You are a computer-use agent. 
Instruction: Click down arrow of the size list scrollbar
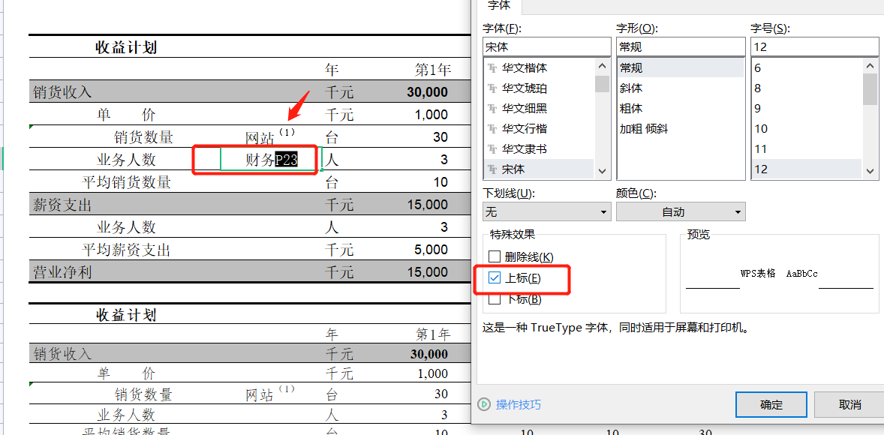870,171
